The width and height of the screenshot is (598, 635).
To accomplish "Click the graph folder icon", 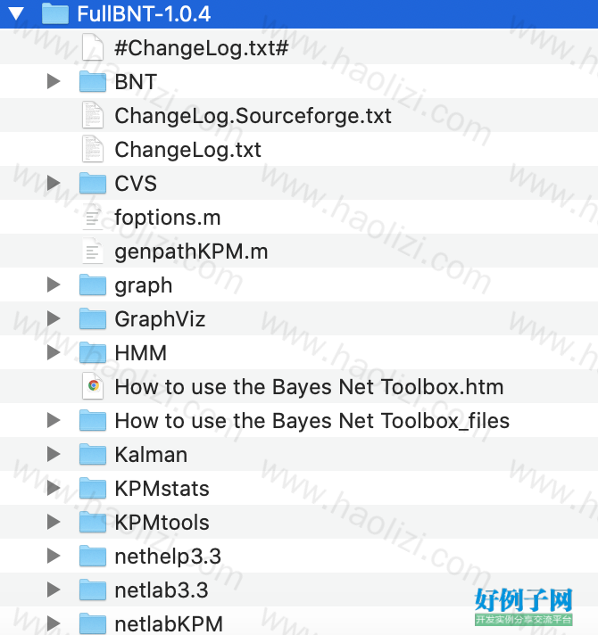I will point(93,285).
